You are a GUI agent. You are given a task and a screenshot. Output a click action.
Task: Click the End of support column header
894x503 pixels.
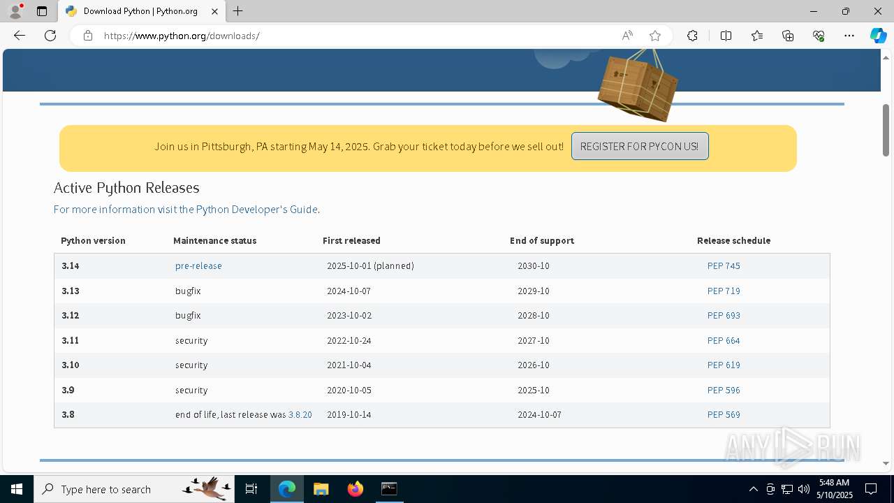(542, 241)
